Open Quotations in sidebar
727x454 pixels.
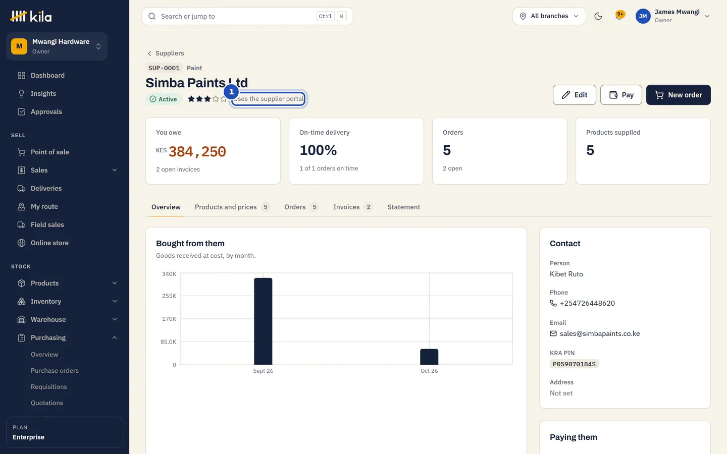(x=47, y=403)
